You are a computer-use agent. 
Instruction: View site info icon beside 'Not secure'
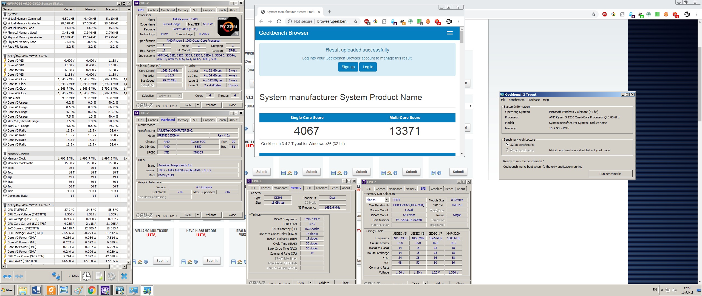coord(290,21)
